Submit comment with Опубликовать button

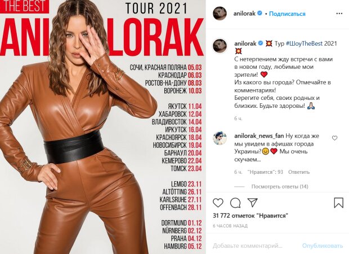[323, 246]
